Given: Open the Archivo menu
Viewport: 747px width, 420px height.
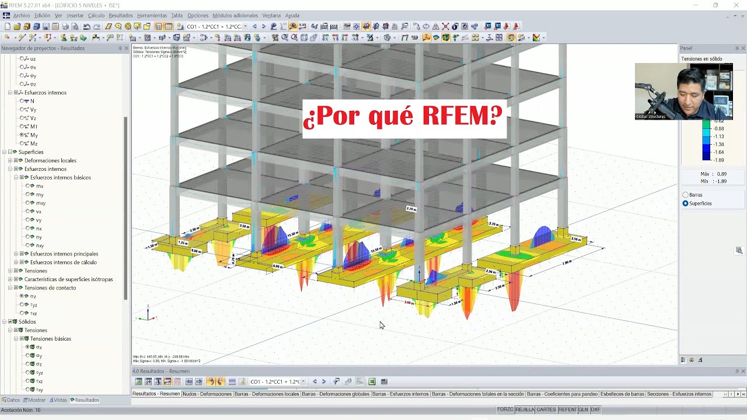Looking at the screenshot, I should (22, 16).
